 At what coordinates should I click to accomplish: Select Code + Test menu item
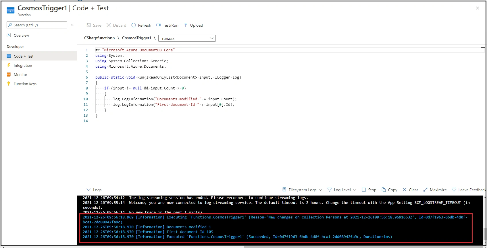[39, 56]
